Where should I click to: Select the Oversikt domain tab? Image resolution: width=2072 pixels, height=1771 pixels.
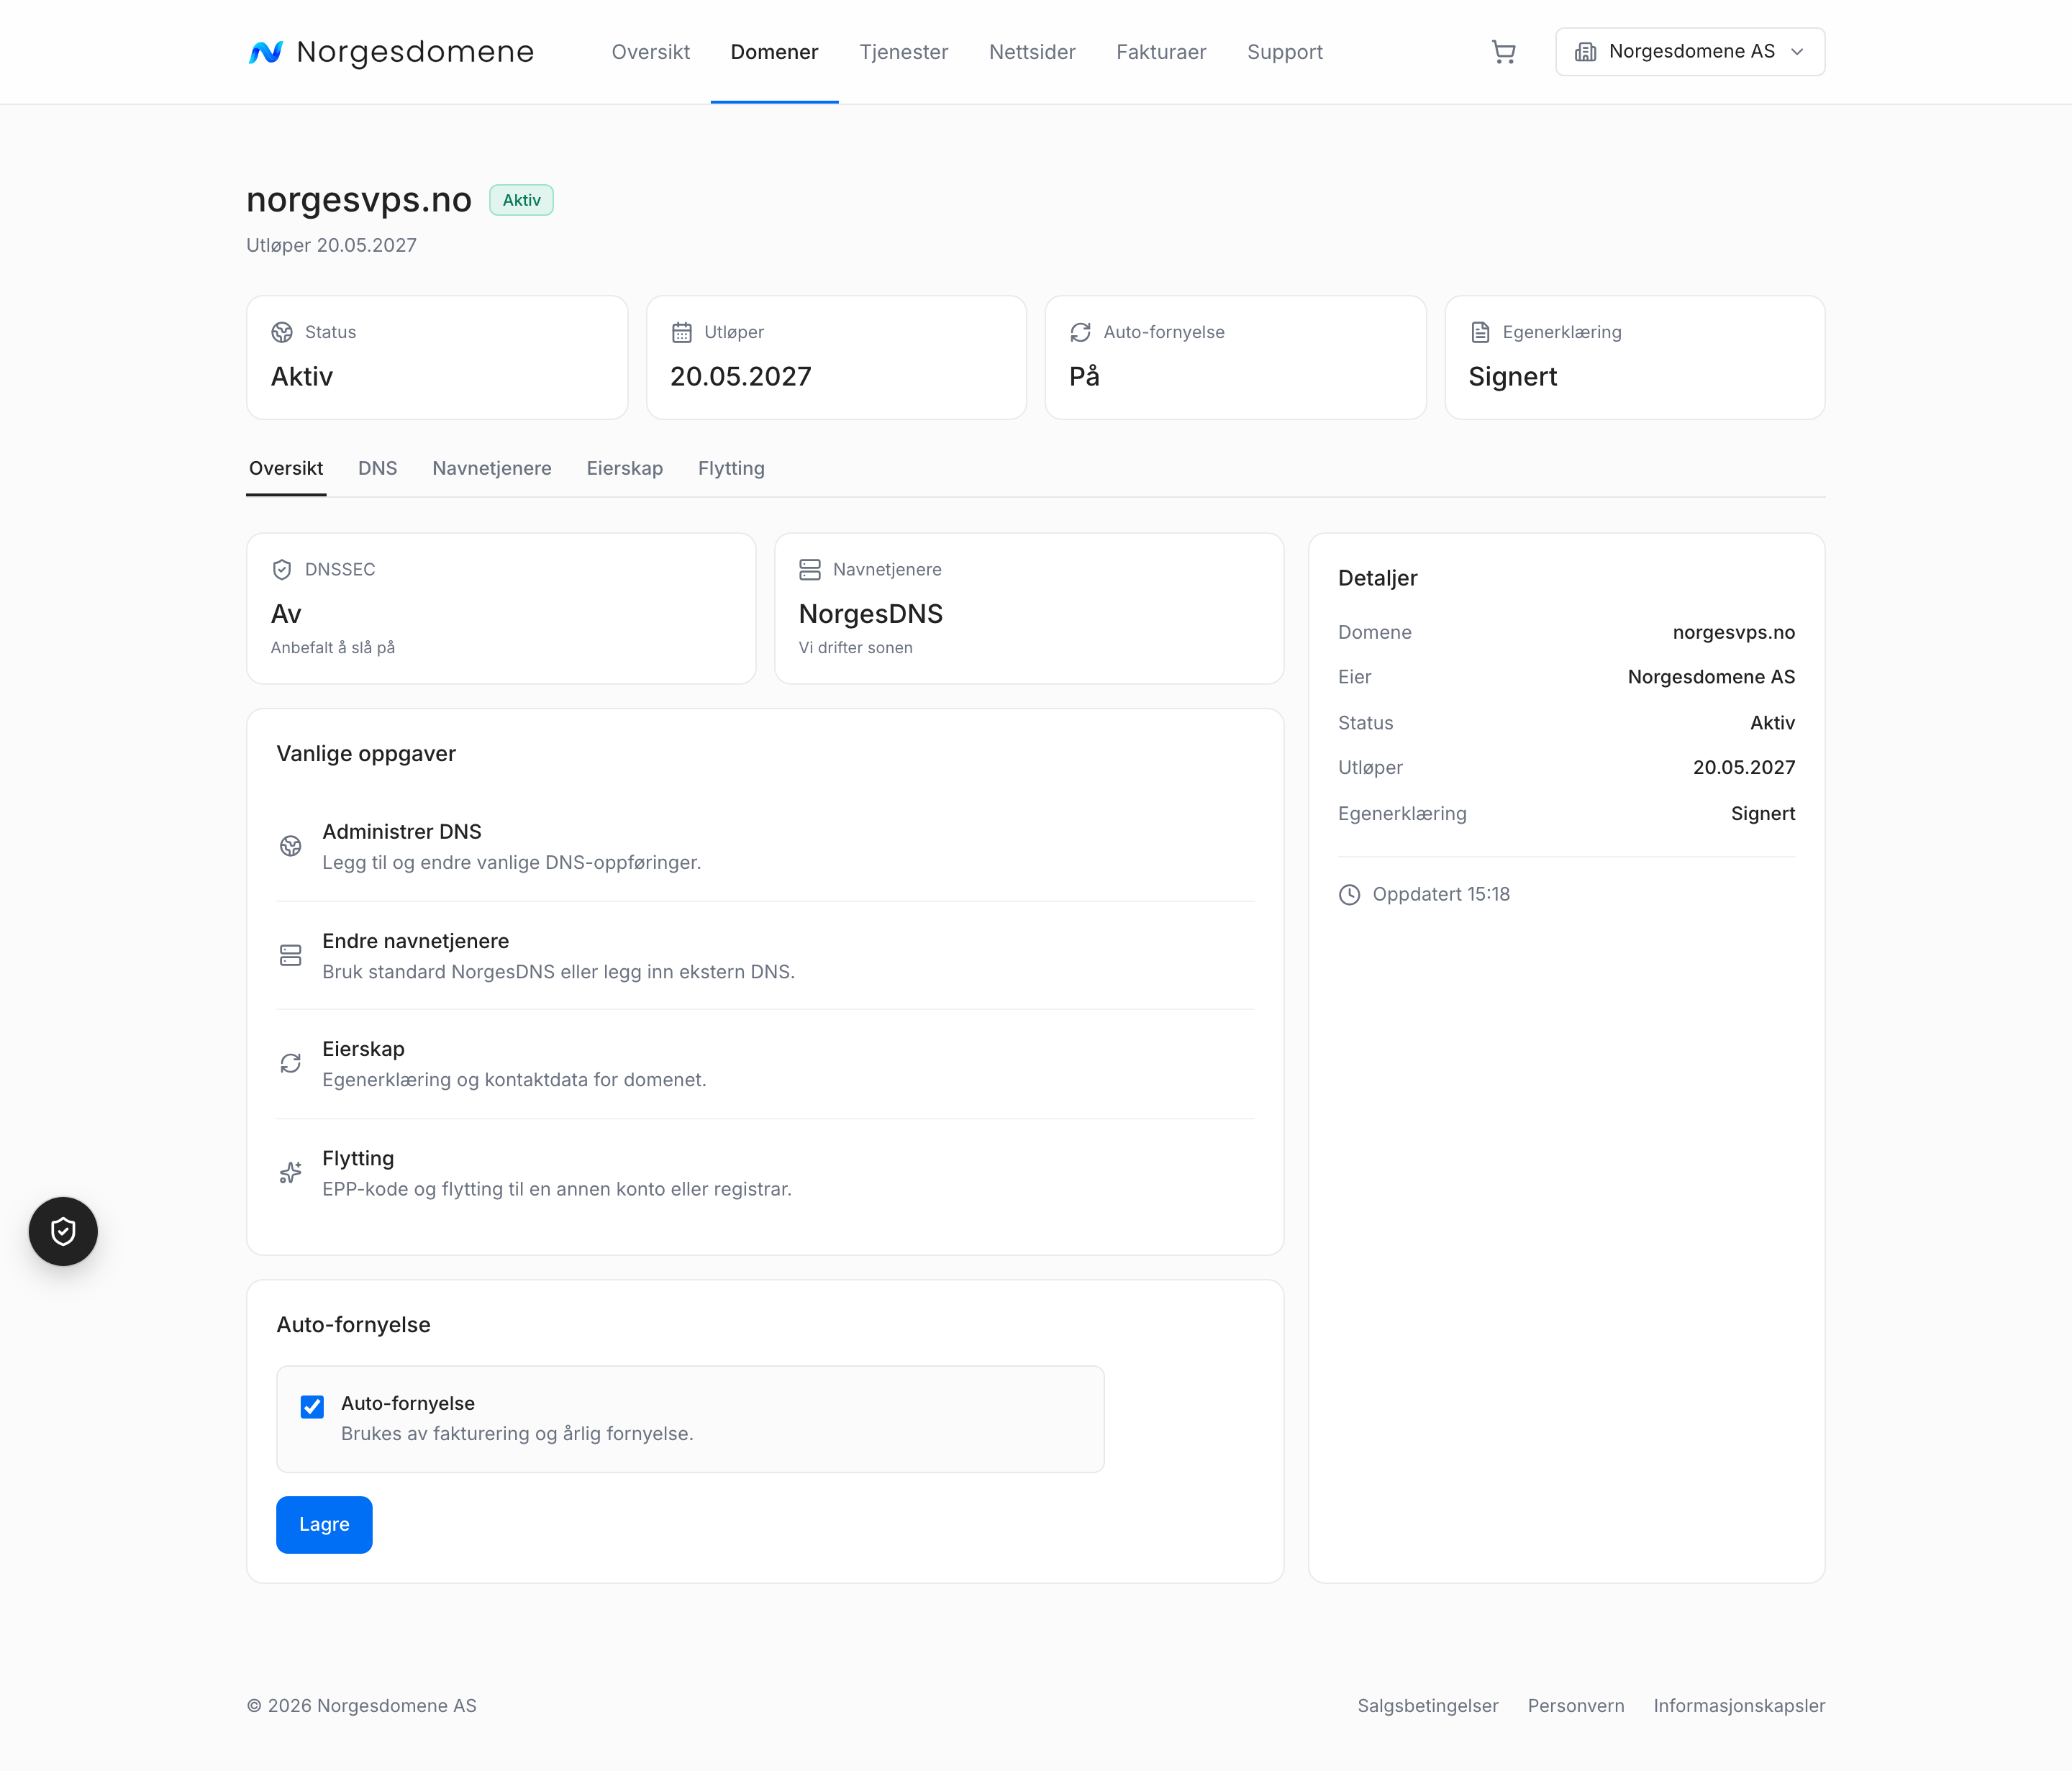pos(286,468)
